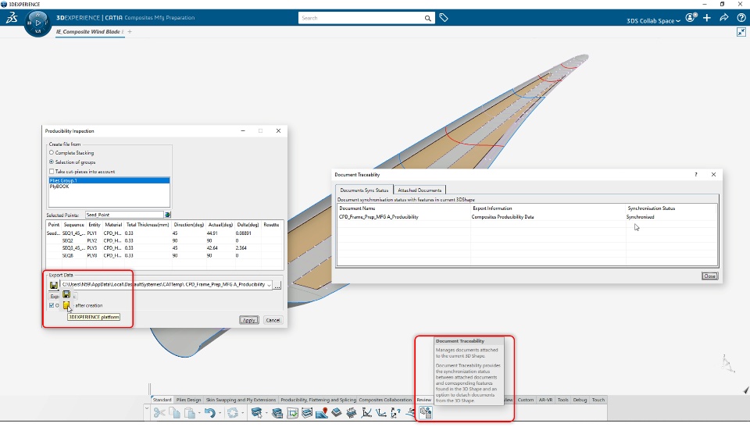Click the Seed_Point selected points field
The width and height of the screenshot is (750, 427).
(x=124, y=215)
